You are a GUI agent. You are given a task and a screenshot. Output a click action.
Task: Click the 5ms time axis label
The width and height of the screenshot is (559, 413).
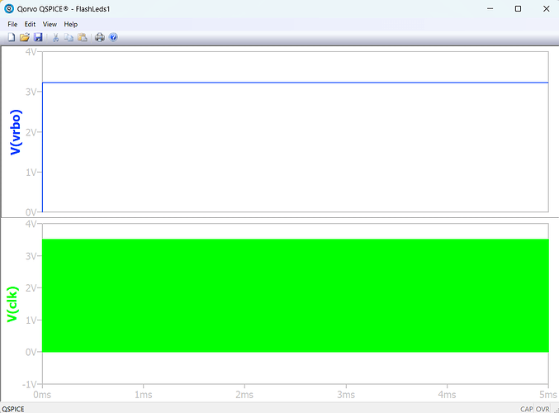(548, 395)
